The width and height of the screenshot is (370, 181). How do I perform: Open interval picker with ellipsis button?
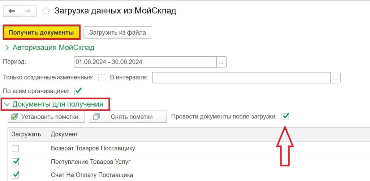pos(336,77)
